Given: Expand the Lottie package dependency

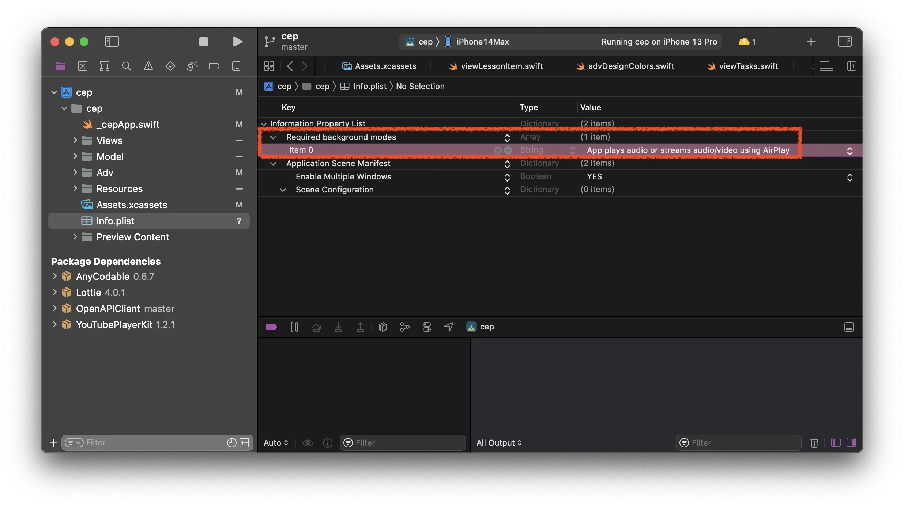Looking at the screenshot, I should click(x=54, y=292).
